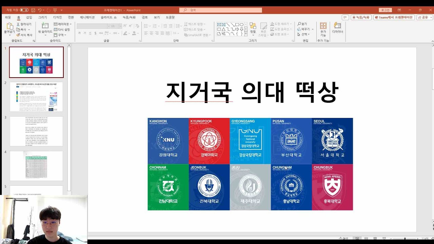The height and width of the screenshot is (244, 434).
Task: Open the clipboard (클립보드) dialog launcher
Action: tap(34, 41)
